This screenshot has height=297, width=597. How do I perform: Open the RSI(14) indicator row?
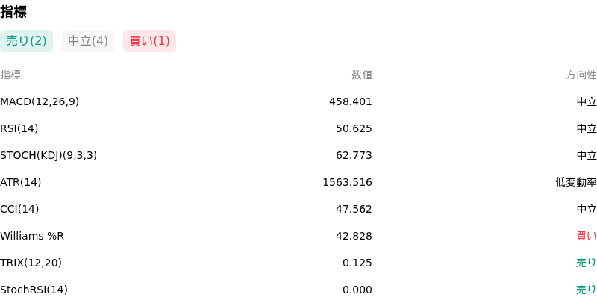click(298, 128)
